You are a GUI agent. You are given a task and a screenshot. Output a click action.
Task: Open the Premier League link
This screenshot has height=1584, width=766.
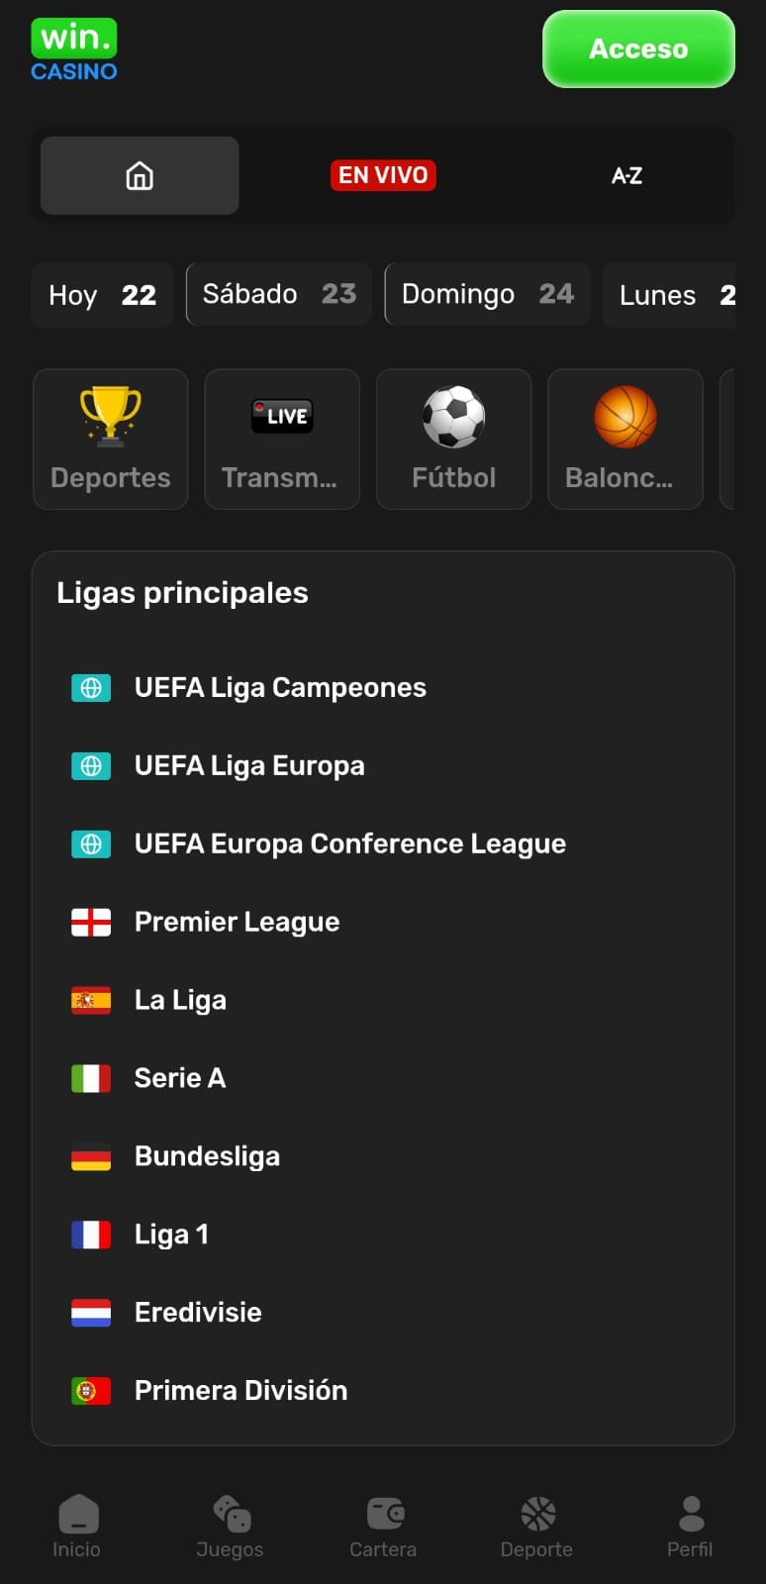237,922
